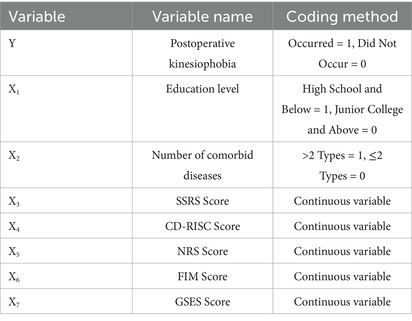
Task: Select the X2 variable cell
Action: [14, 156]
